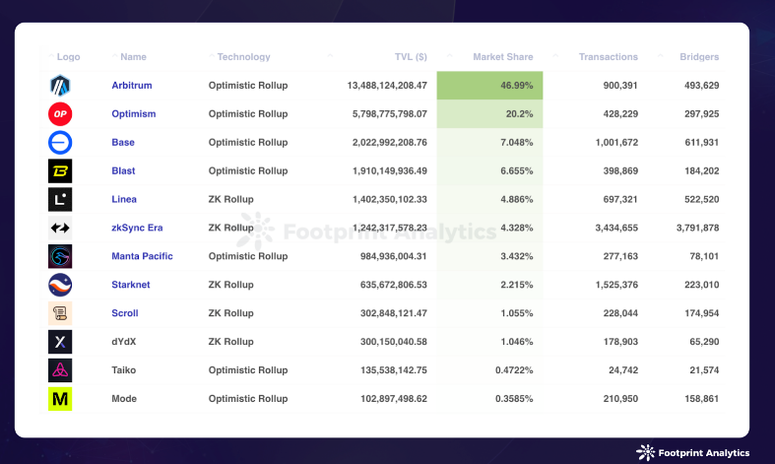Select the 20.2% market share cell
The image size is (775, 464).
[x=489, y=114]
